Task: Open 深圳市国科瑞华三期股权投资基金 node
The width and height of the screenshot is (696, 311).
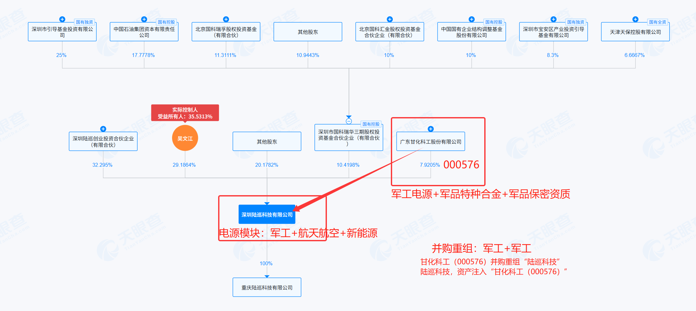Action: (349, 138)
